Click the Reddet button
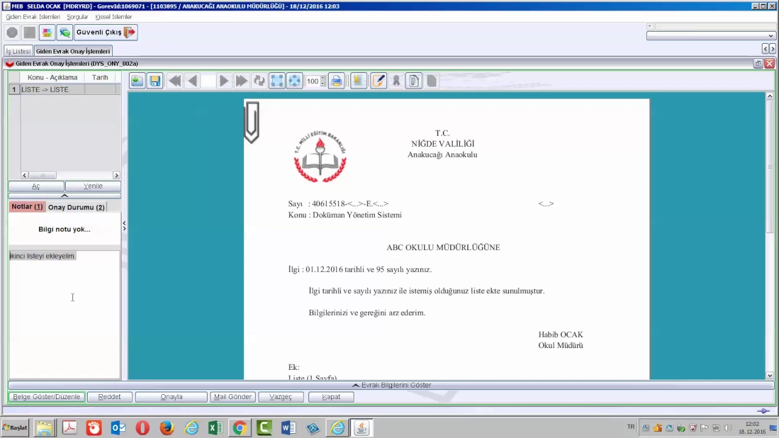 pyautogui.click(x=110, y=397)
